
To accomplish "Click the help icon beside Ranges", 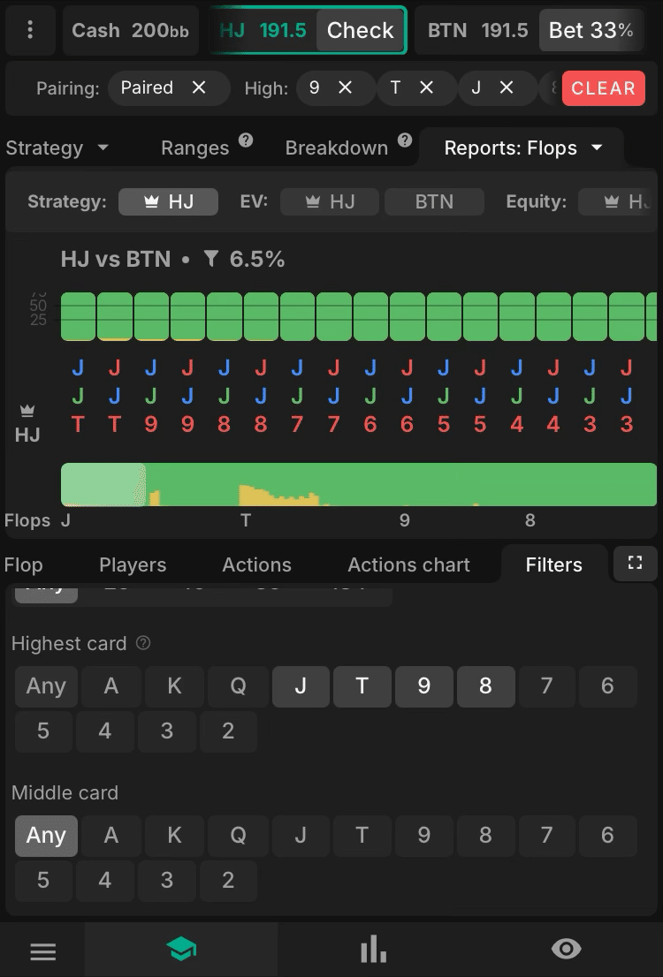I will click(246, 140).
